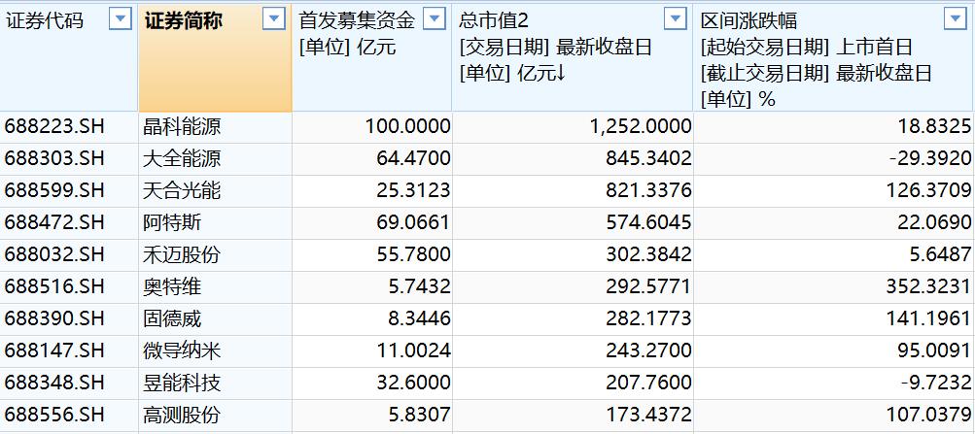Select change percent cell 5.6487
The width and height of the screenshot is (975, 434).
click(834, 255)
